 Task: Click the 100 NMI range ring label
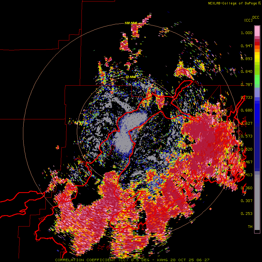(x=131, y=23)
